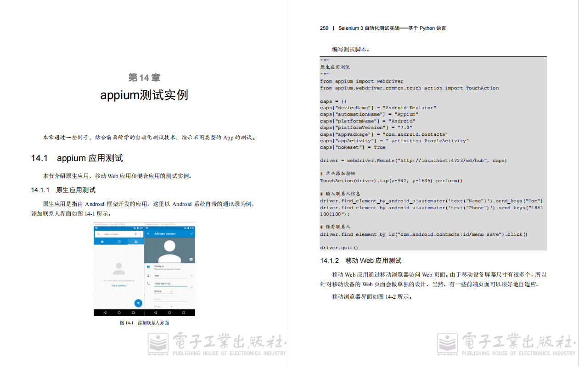
Task: Click the title appium测试实例
Action: click(x=144, y=95)
